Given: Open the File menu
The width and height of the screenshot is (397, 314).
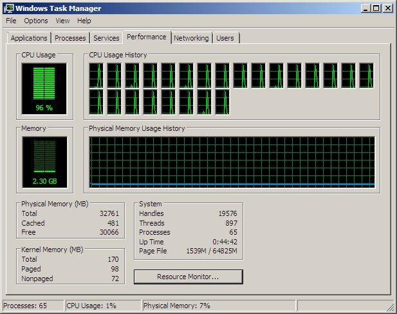Looking at the screenshot, I should (11, 21).
